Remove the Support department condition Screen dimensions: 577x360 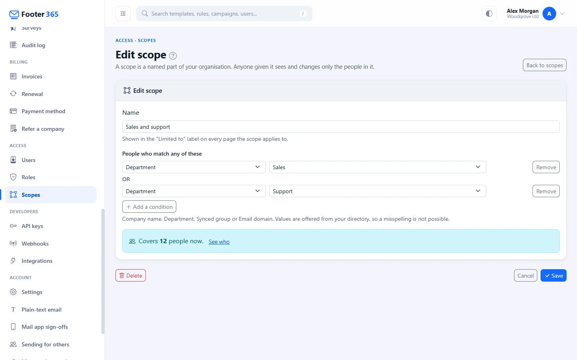pyautogui.click(x=546, y=191)
